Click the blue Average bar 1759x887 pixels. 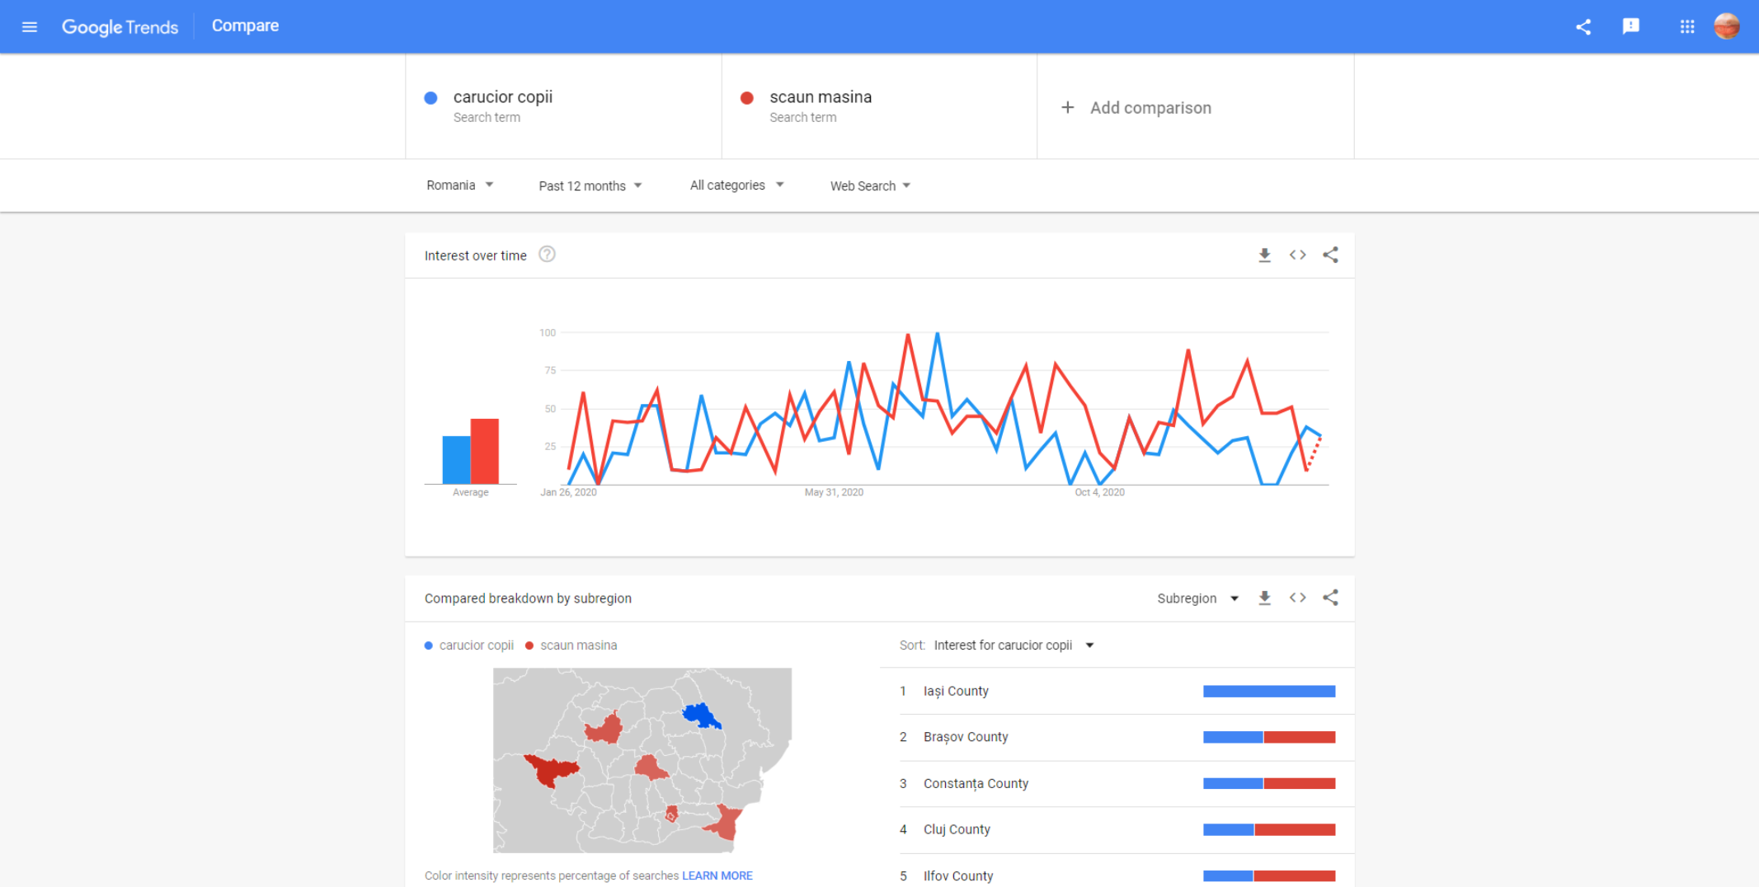pyautogui.click(x=456, y=460)
